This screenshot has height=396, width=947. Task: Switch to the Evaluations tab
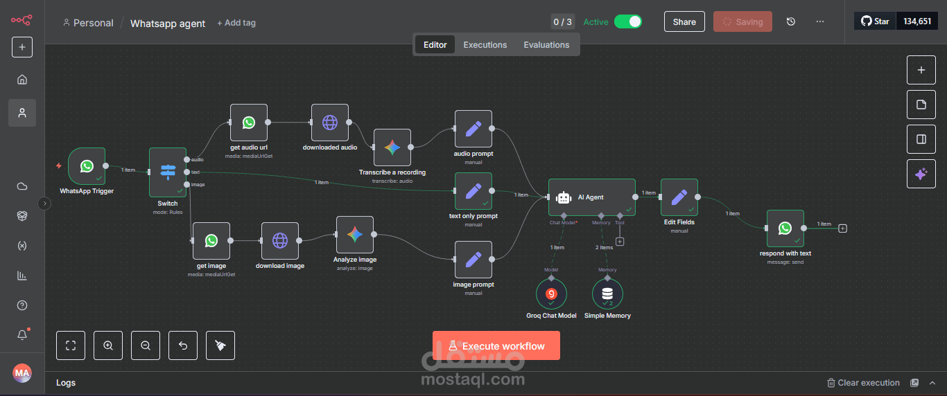click(546, 45)
